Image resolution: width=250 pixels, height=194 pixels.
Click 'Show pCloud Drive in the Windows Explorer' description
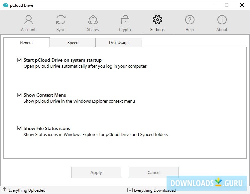[79, 101]
